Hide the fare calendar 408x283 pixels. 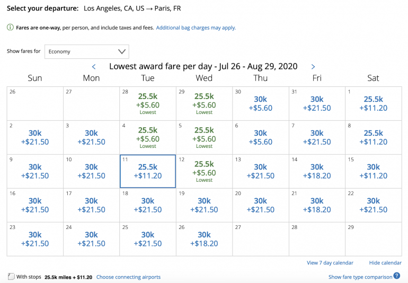pos(385,263)
